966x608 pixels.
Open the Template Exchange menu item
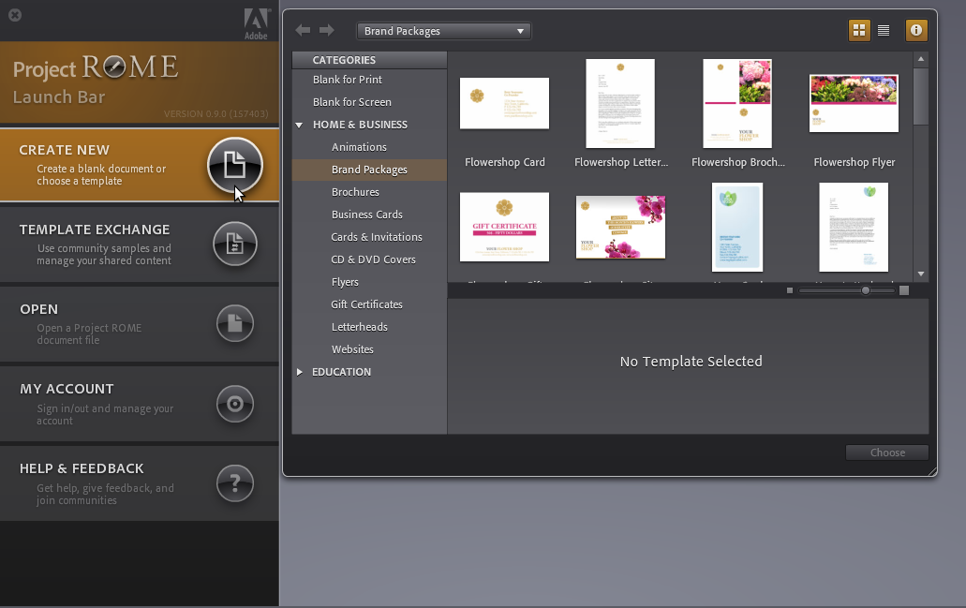(x=140, y=245)
